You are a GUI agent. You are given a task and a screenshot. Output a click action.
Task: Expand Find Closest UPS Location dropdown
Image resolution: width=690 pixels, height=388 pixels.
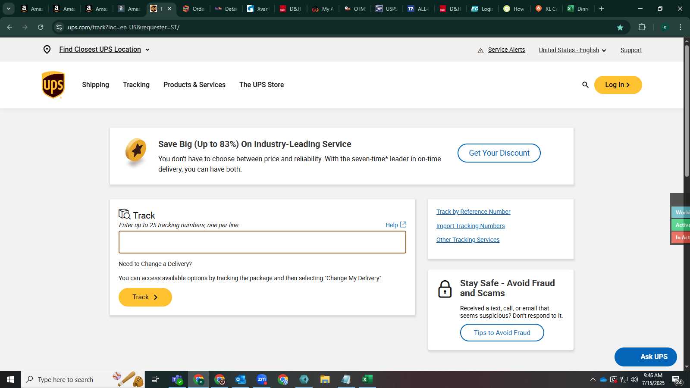coord(147,50)
